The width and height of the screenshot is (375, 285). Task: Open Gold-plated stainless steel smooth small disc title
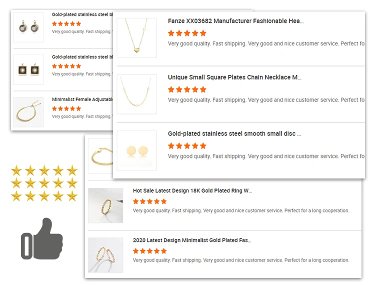pos(234,133)
